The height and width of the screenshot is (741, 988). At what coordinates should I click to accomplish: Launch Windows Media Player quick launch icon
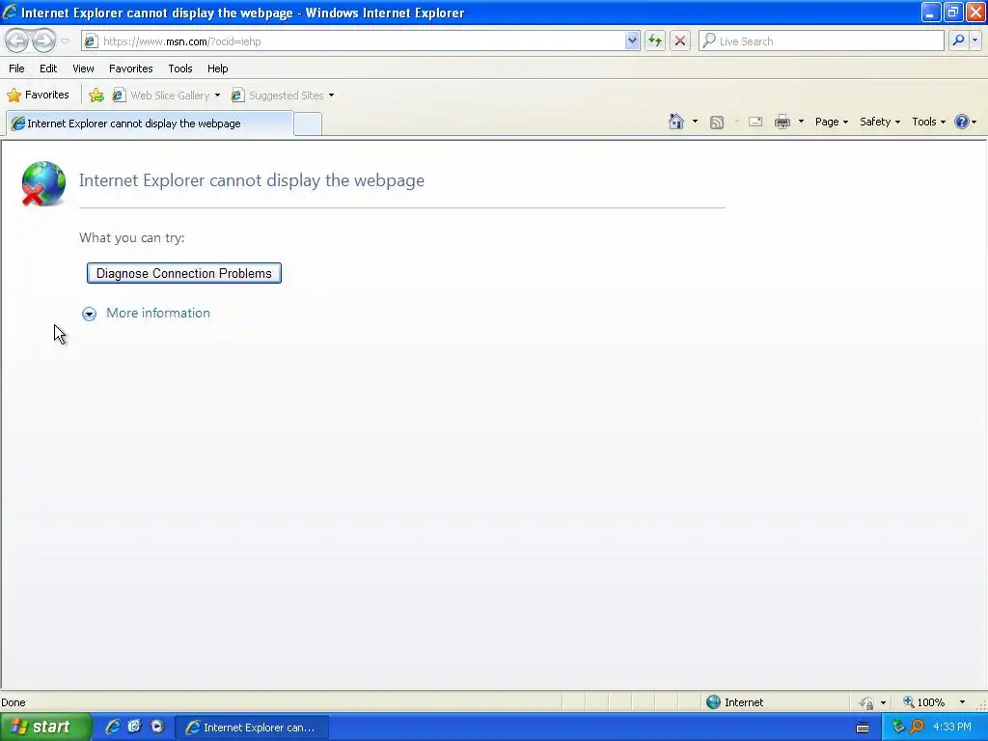coord(157,727)
